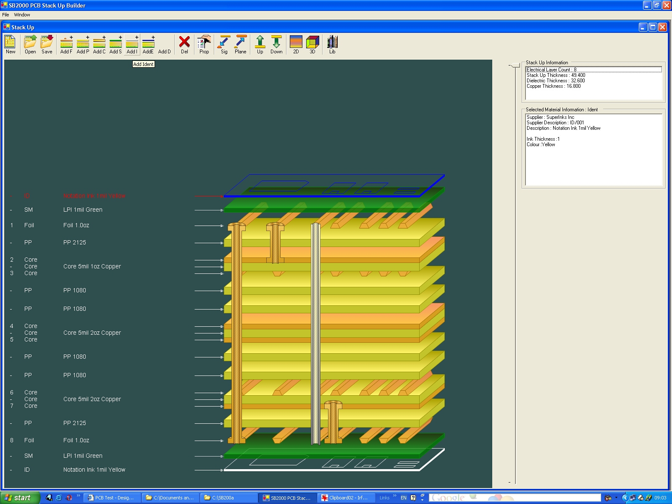Click the Google search toolbar field

(514, 498)
